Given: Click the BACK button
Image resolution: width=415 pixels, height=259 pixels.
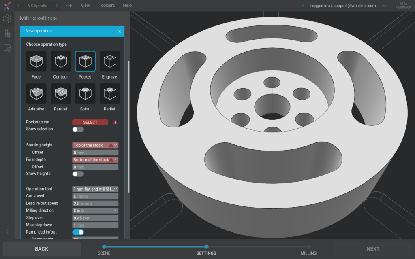Looking at the screenshot, I should coord(41,248).
